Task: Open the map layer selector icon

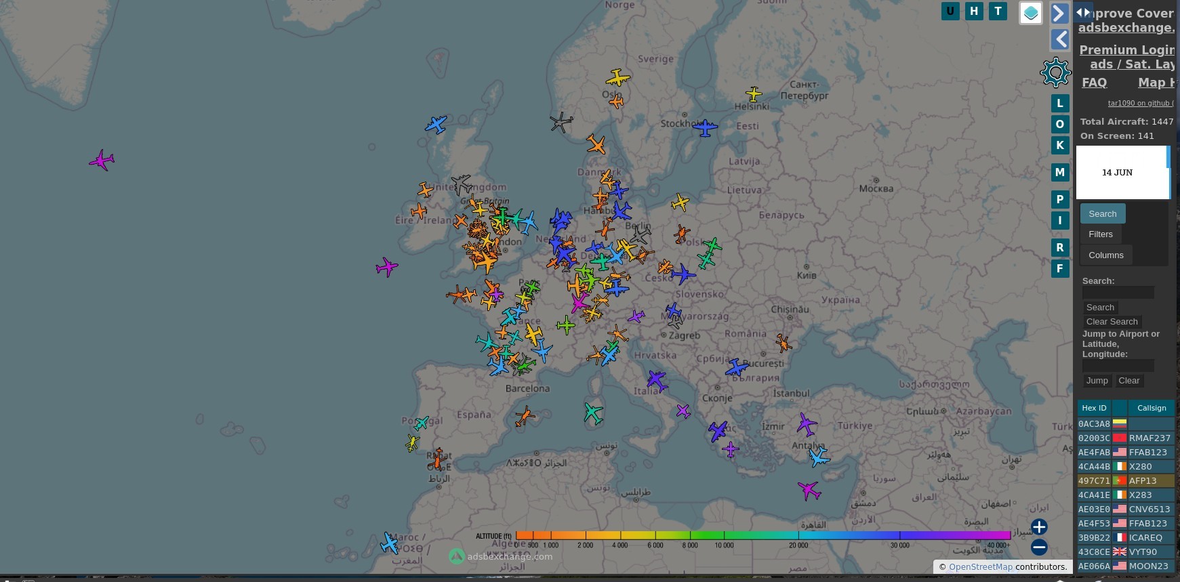Action: pyautogui.click(x=1030, y=13)
